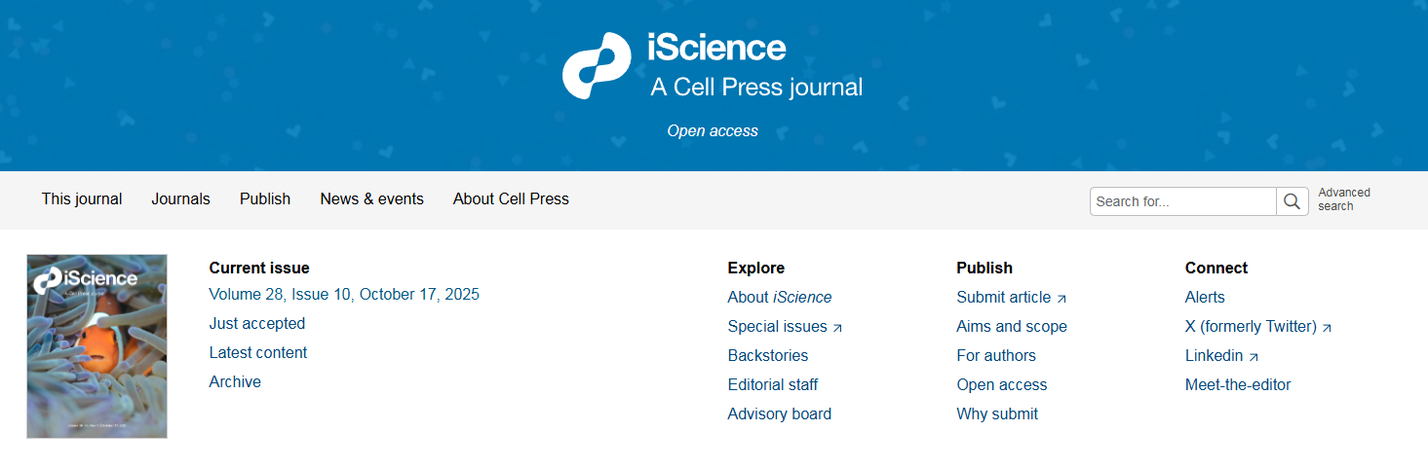
Task: Expand News & events menu
Action: coord(371,198)
